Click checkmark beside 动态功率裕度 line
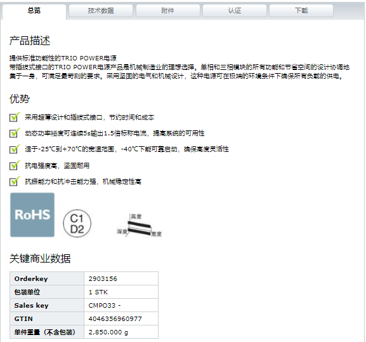Viewport: 366px width, 342px height. 15,133
